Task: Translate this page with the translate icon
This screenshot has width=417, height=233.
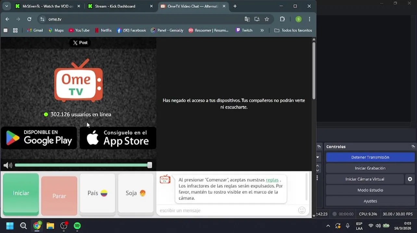Action: tap(247, 19)
